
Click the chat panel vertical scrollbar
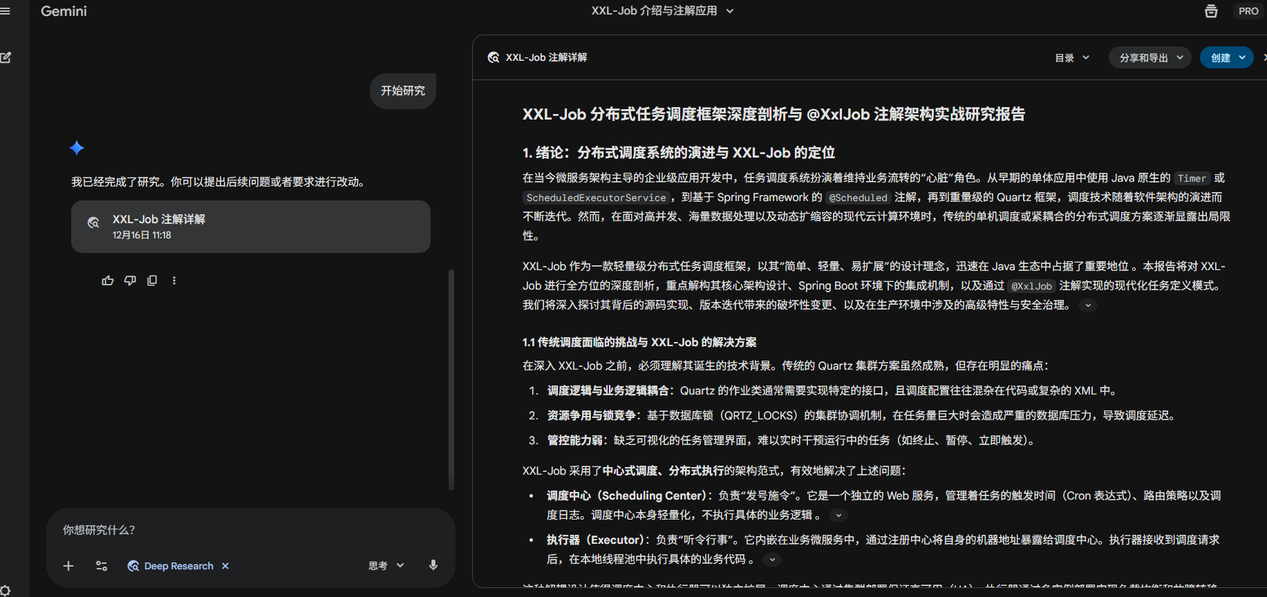click(451, 380)
